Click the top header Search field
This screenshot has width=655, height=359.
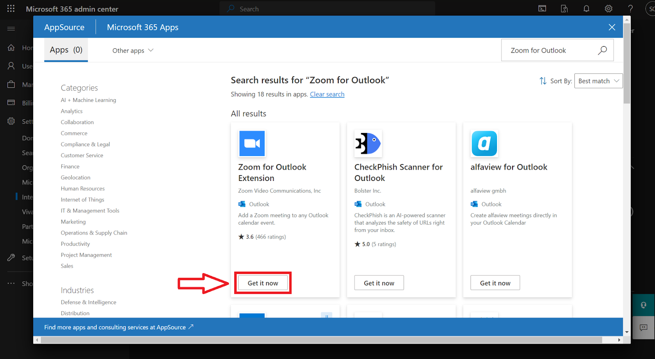(327, 9)
